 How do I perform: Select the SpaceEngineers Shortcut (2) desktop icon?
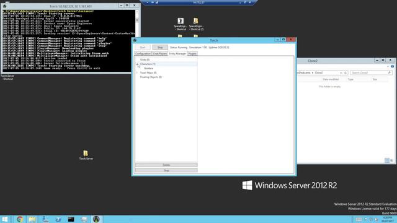click(196, 24)
